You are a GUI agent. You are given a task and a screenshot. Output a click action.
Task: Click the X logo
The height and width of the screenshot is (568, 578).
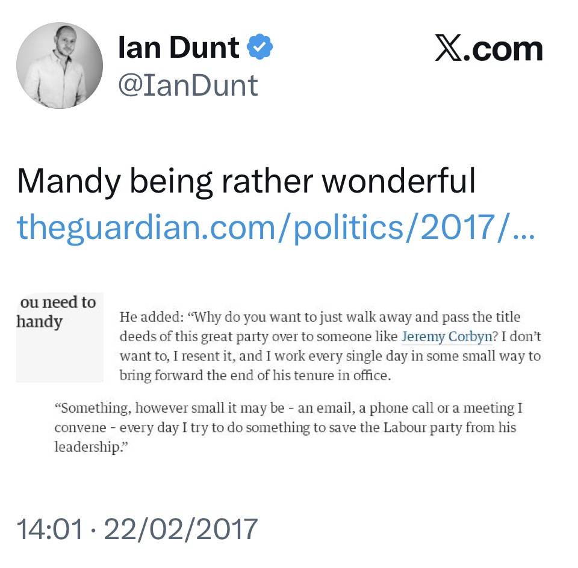pyautogui.click(x=453, y=48)
